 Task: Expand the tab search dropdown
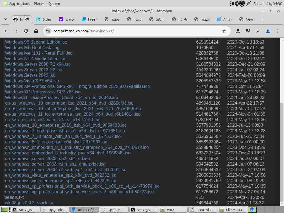point(6,19)
